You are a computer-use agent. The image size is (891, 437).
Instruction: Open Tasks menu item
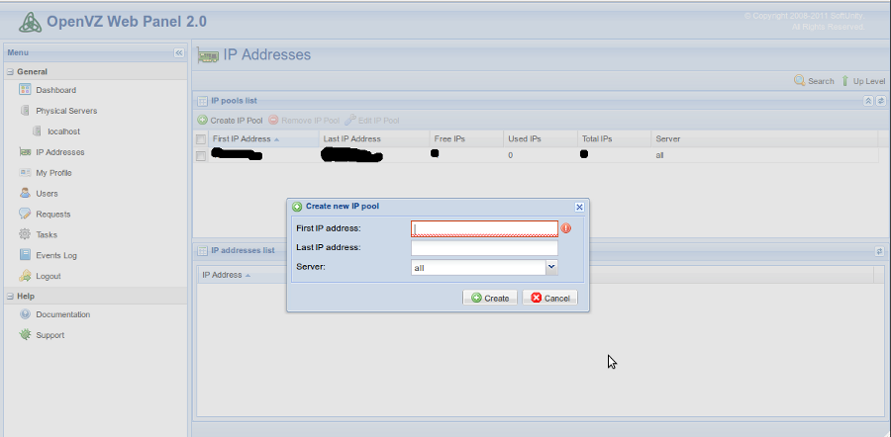[47, 234]
